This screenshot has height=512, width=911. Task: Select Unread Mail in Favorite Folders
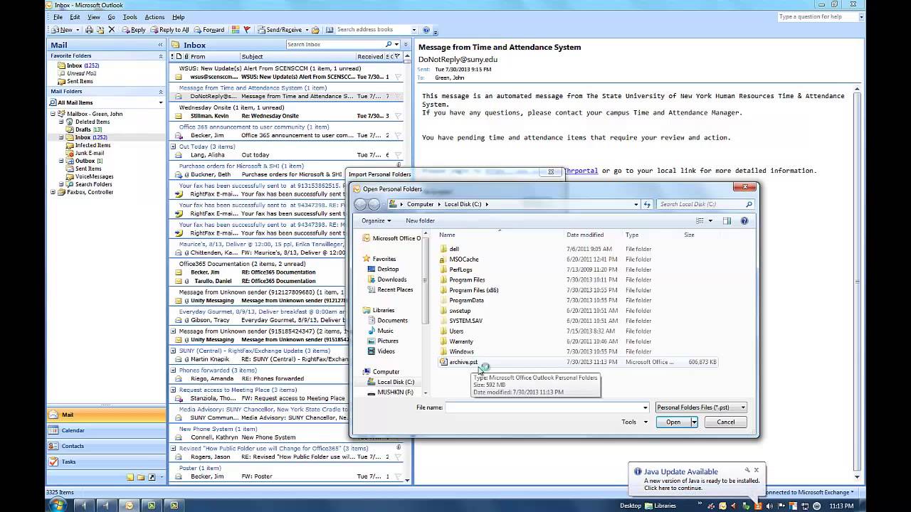point(81,73)
